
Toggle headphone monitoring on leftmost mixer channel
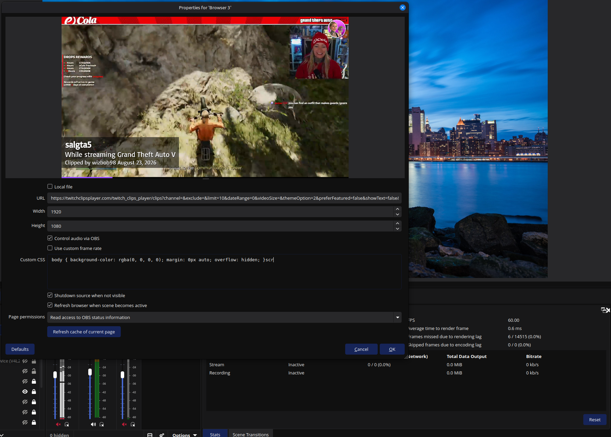tap(67, 424)
